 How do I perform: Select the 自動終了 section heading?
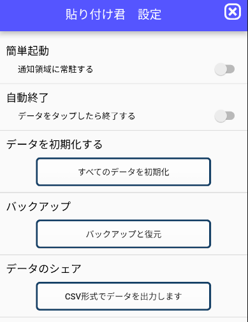(x=27, y=98)
